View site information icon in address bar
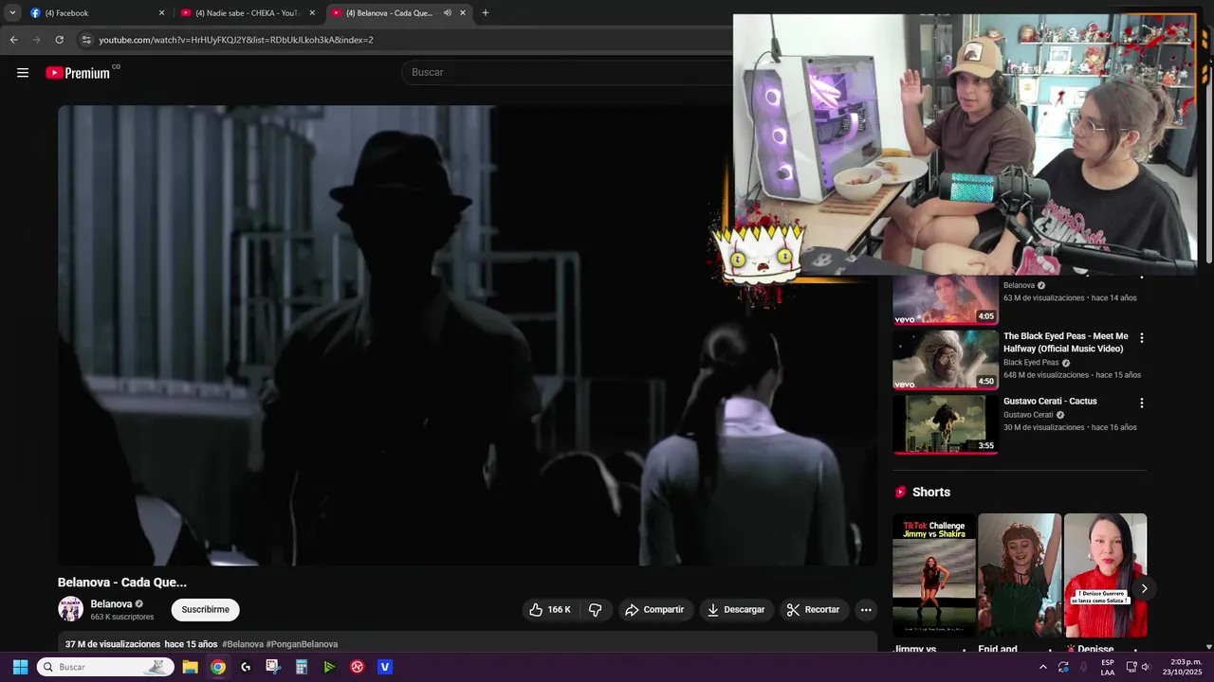The height and width of the screenshot is (682, 1214). pos(86,40)
